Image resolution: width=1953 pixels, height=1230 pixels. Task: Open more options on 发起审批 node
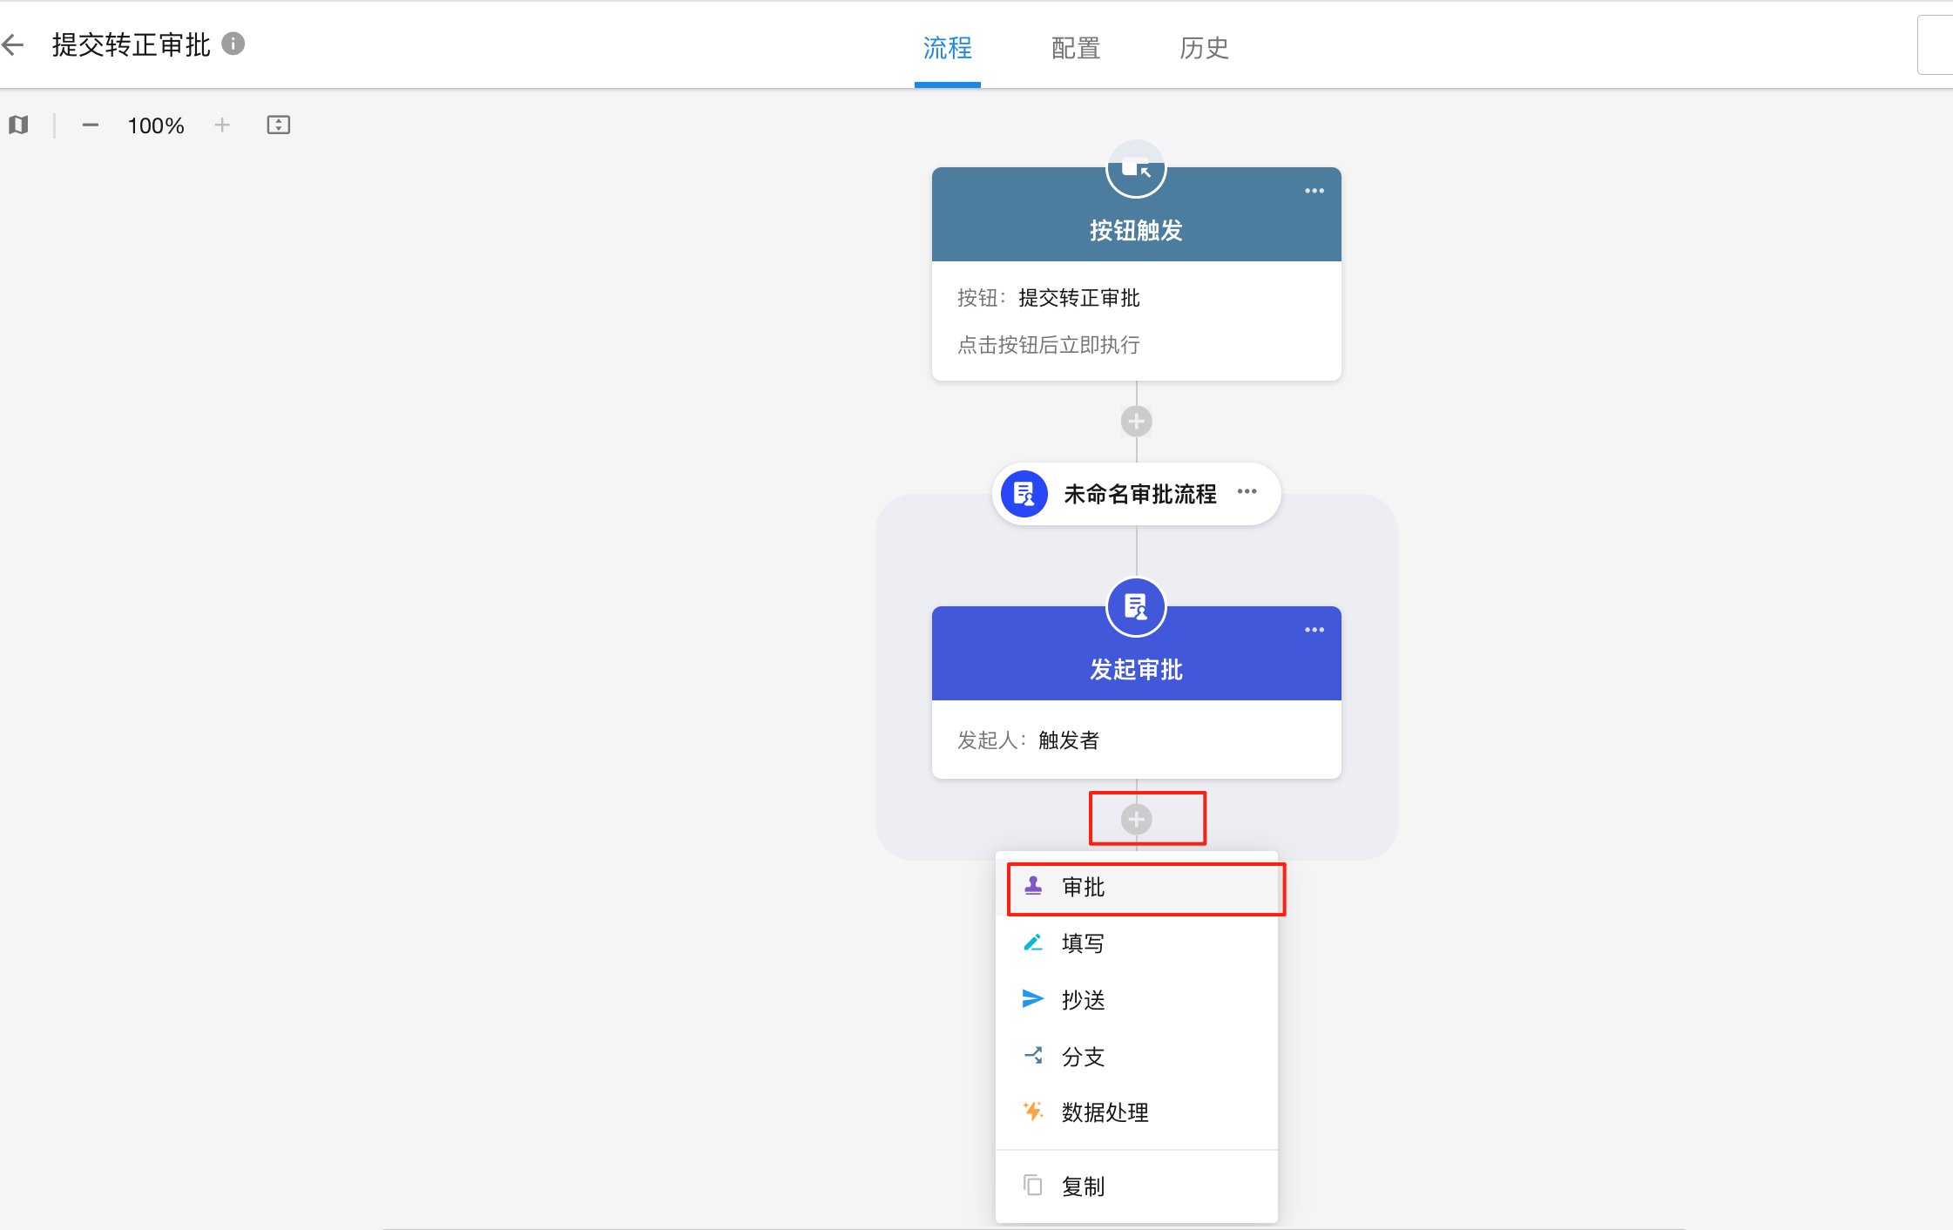1314,630
